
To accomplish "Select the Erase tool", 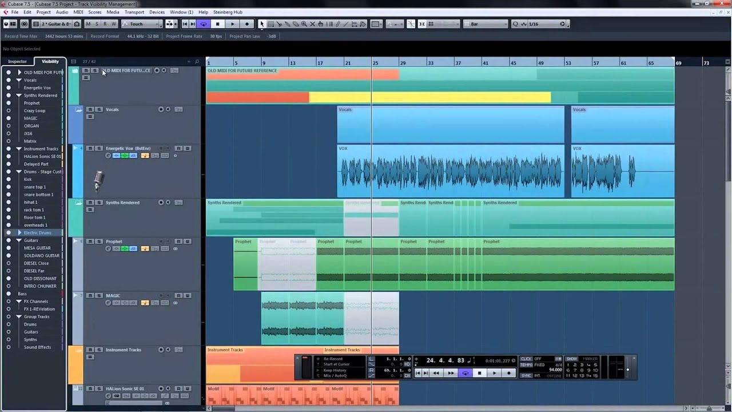I will pos(296,24).
